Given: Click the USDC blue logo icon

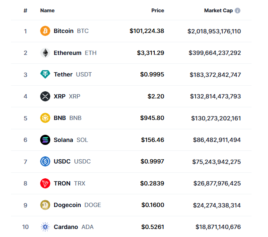Looking at the screenshot, I should tap(45, 161).
